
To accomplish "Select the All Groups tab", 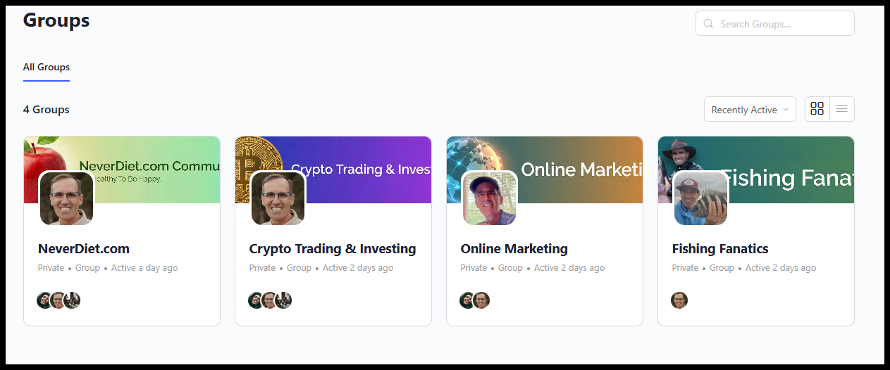I will 47,68.
